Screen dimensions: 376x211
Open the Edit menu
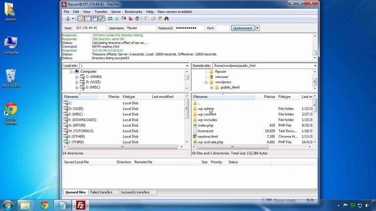point(76,12)
